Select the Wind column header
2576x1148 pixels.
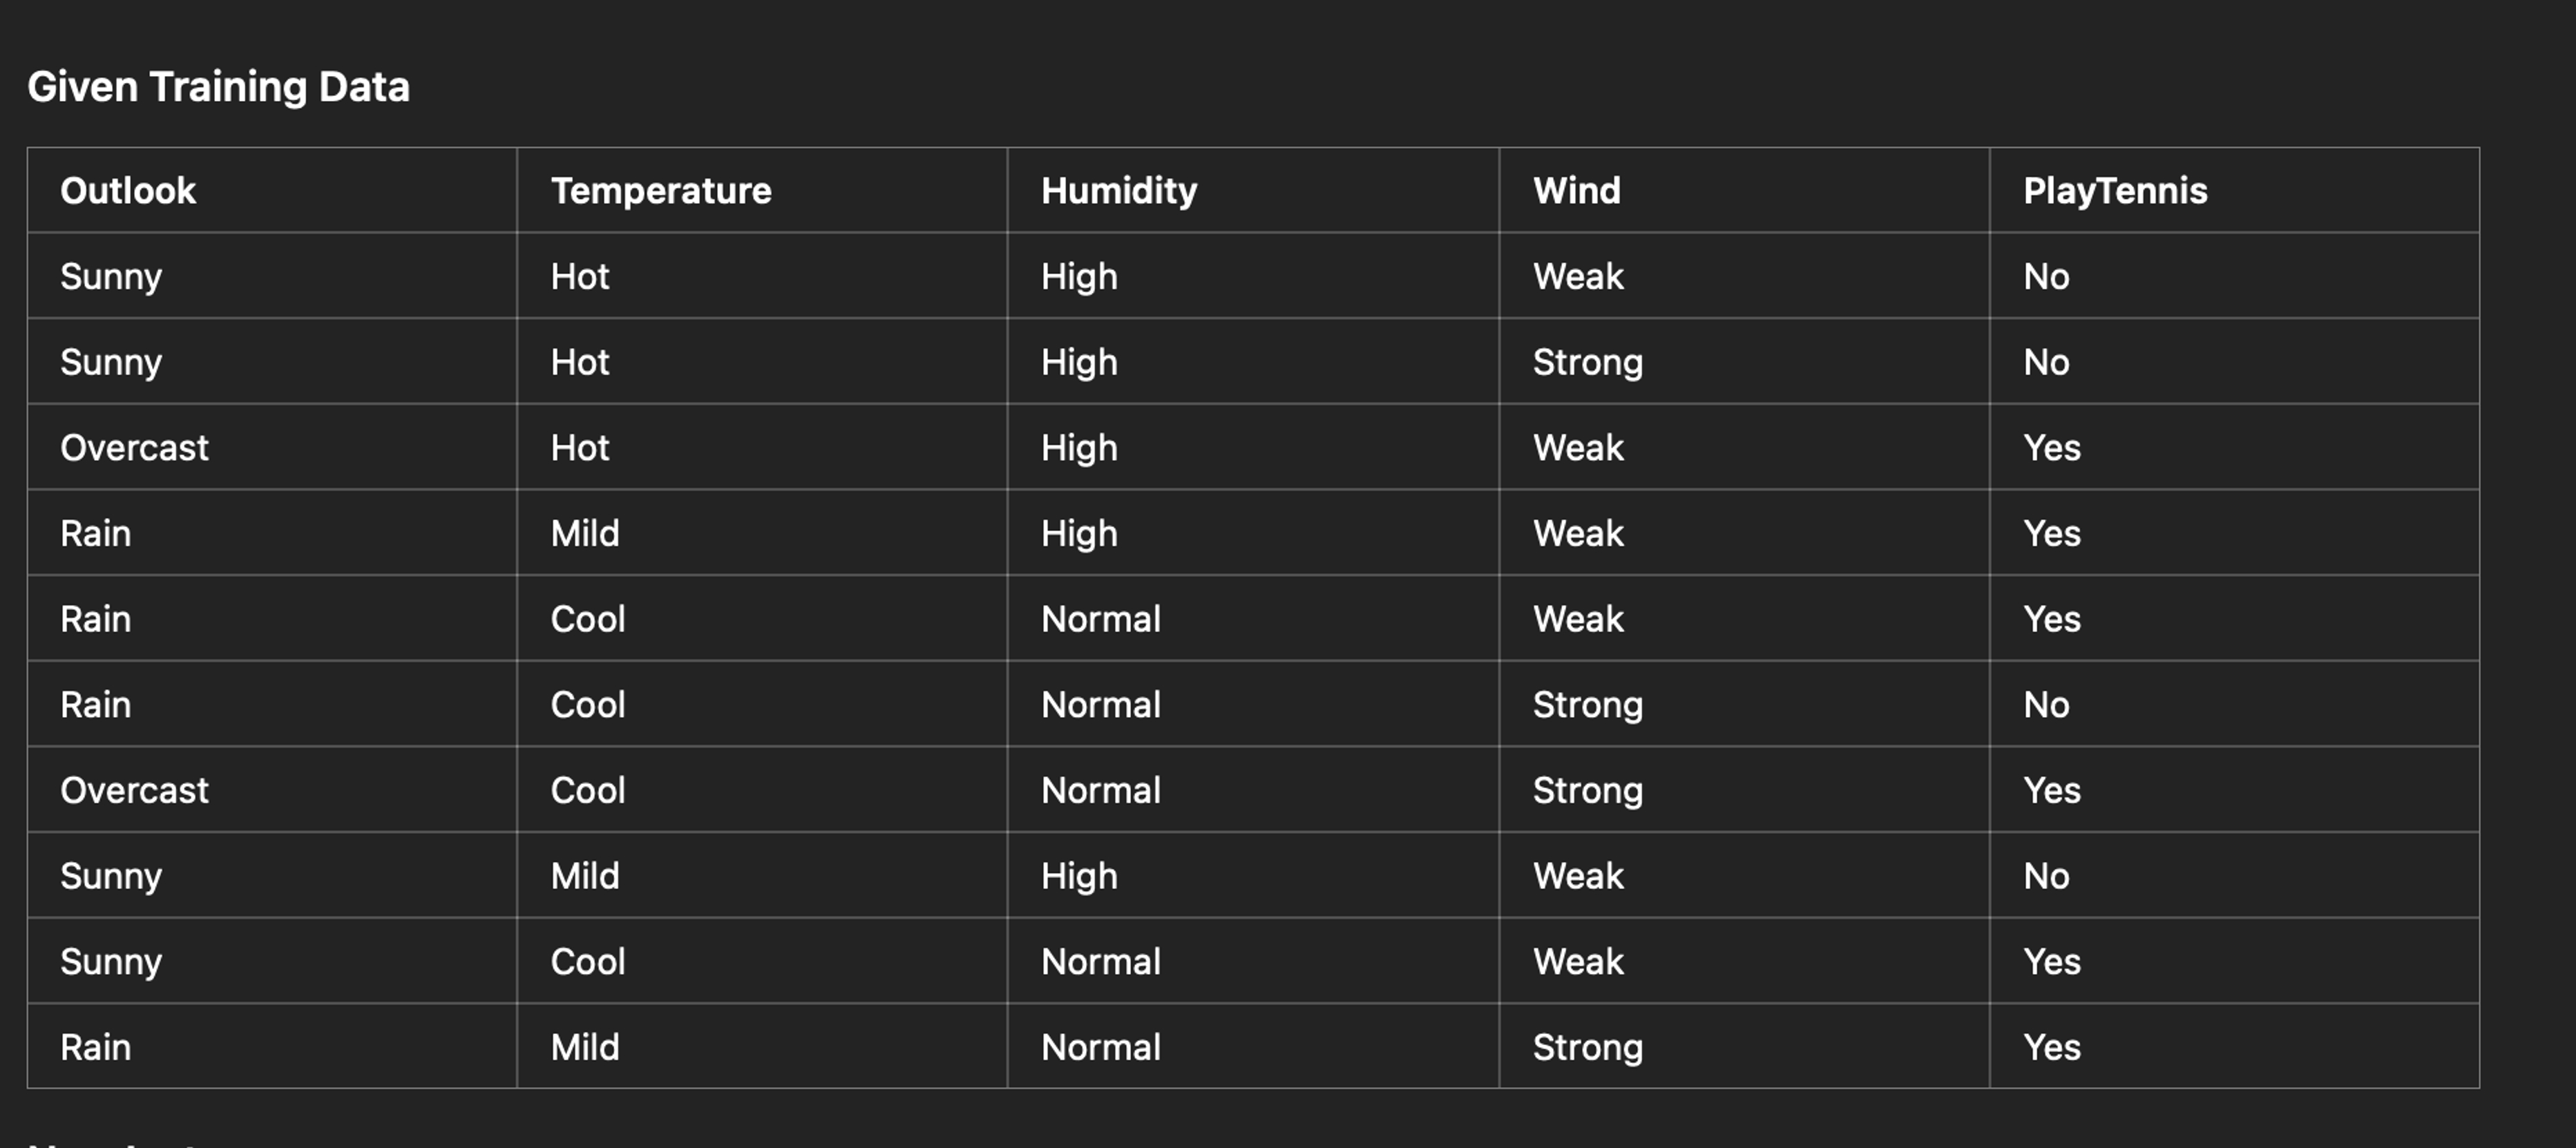(x=1577, y=191)
